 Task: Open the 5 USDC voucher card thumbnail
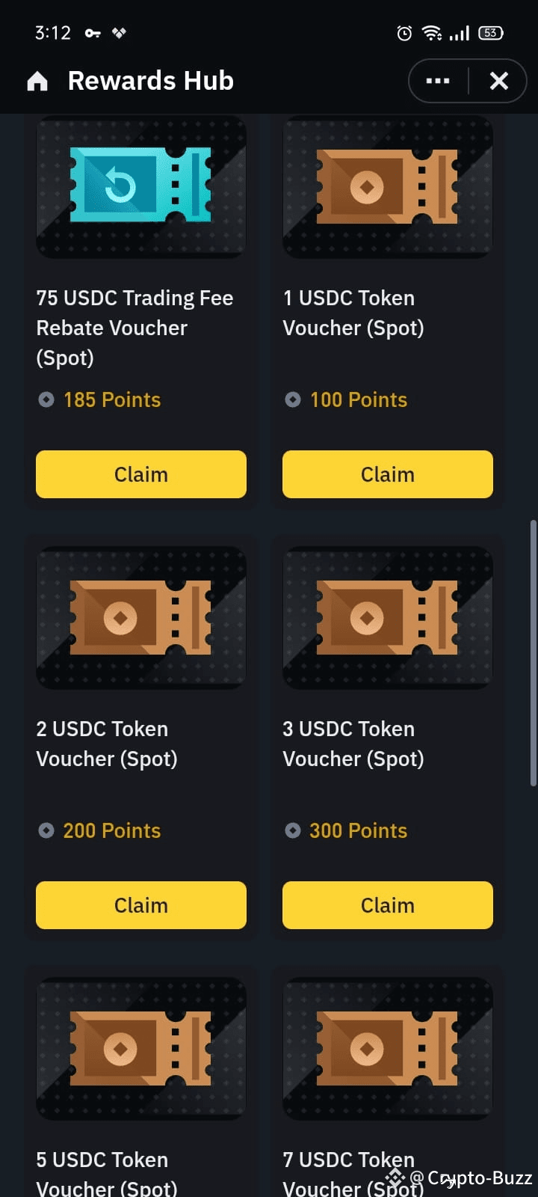point(140,1047)
